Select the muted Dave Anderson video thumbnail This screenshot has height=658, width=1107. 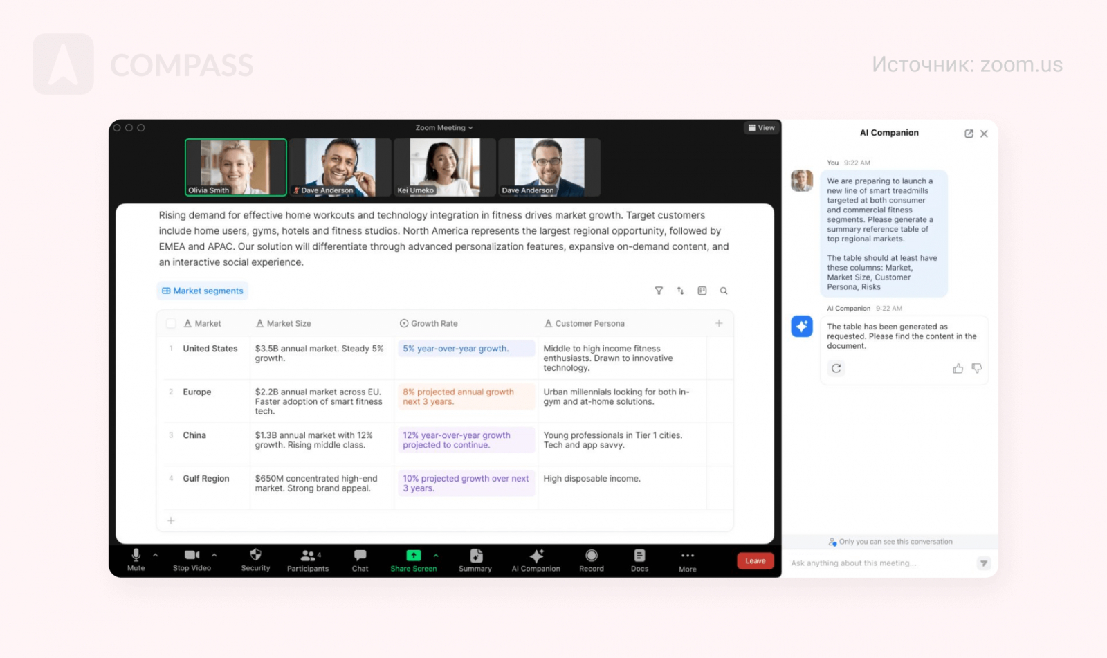(340, 167)
